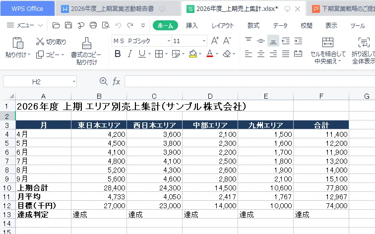Align text to top
Screen dimensions: 375x234
pyautogui.click(x=249, y=41)
